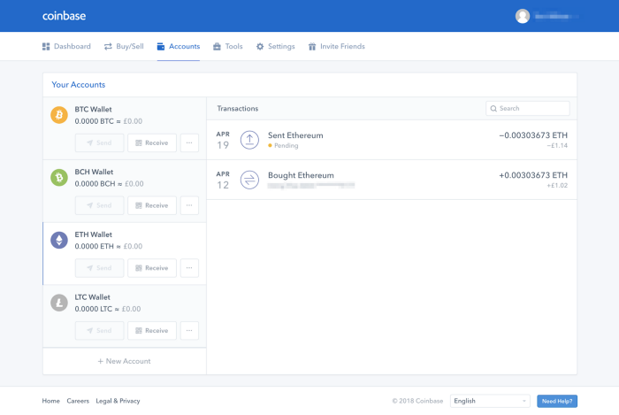Open more options for BCH Wallet

[189, 205]
